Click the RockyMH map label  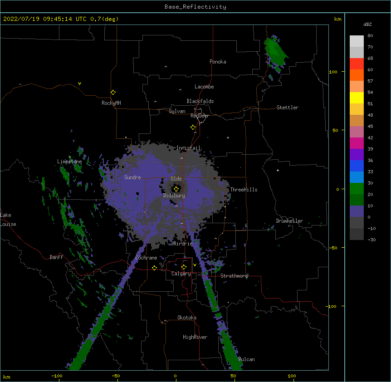coord(111,103)
